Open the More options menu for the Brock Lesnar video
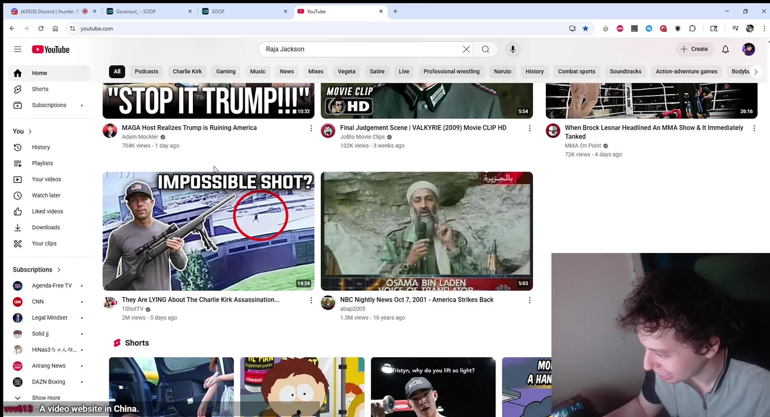 (x=754, y=128)
